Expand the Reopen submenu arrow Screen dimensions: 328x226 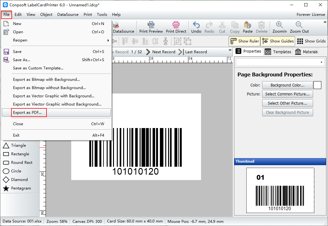point(108,40)
